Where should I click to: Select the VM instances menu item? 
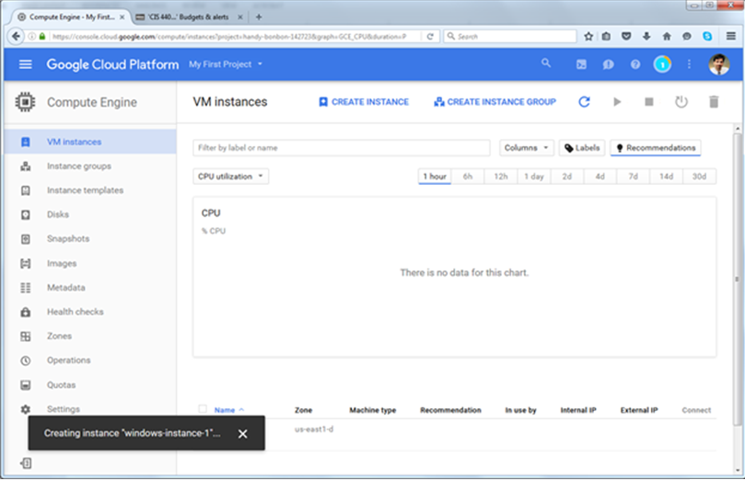tap(90, 142)
